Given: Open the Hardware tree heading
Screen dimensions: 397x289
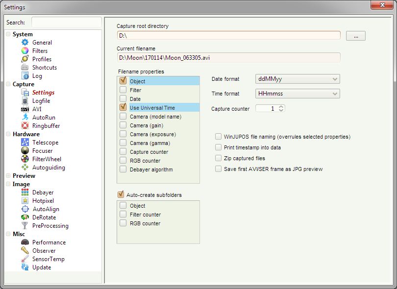Looking at the screenshot, I should click(26, 134).
